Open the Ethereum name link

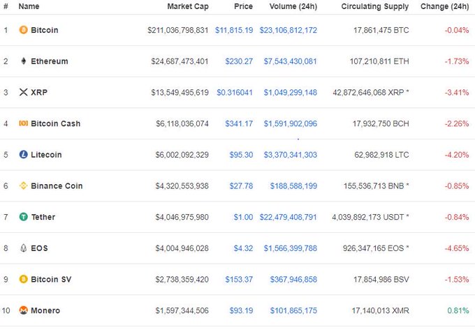pyautogui.click(x=50, y=61)
